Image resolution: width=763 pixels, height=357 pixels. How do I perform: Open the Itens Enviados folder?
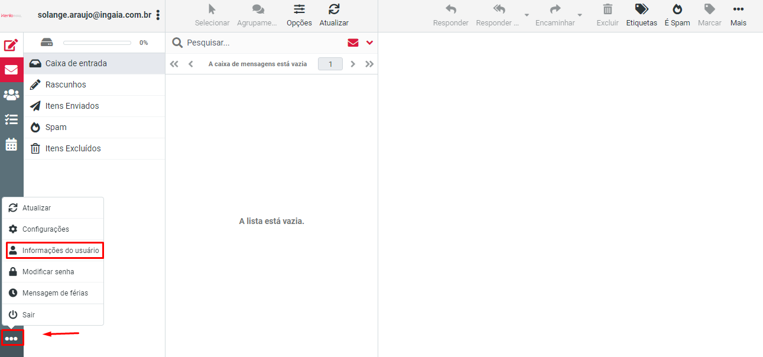(94, 106)
